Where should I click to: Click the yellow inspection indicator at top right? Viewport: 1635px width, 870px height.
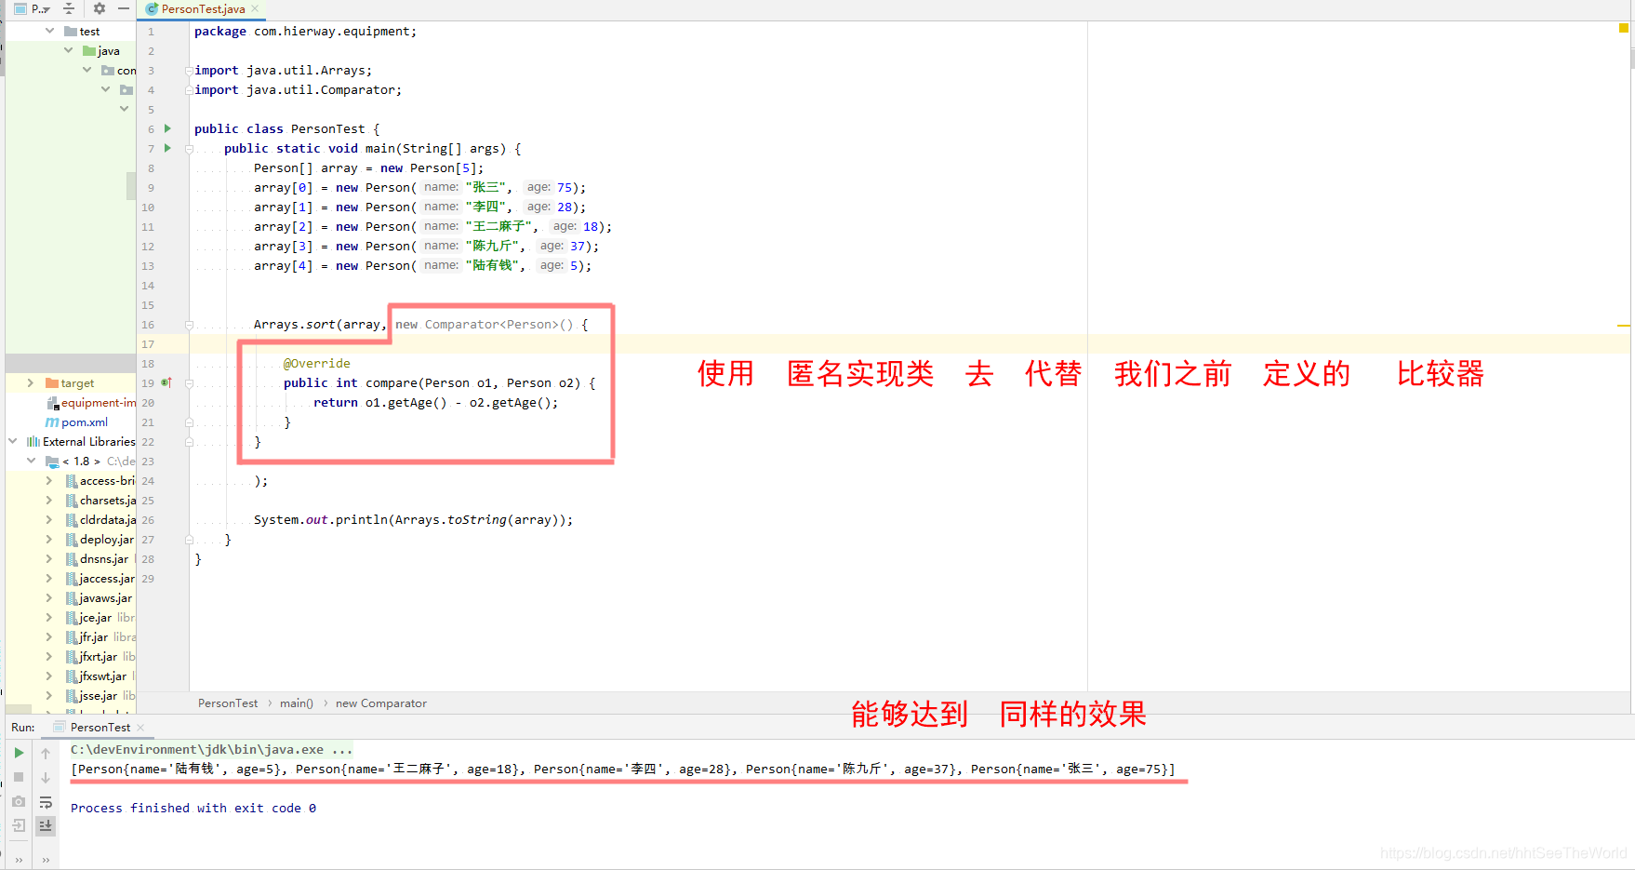[1624, 28]
